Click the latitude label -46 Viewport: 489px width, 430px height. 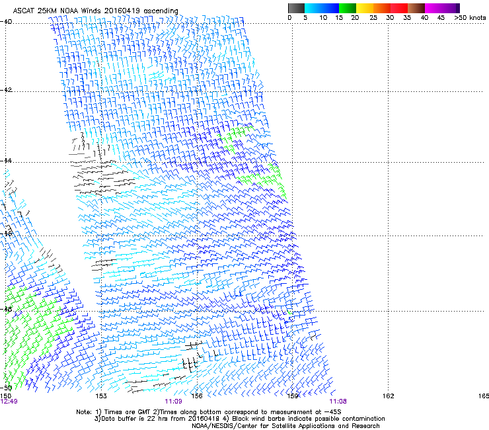point(6,234)
